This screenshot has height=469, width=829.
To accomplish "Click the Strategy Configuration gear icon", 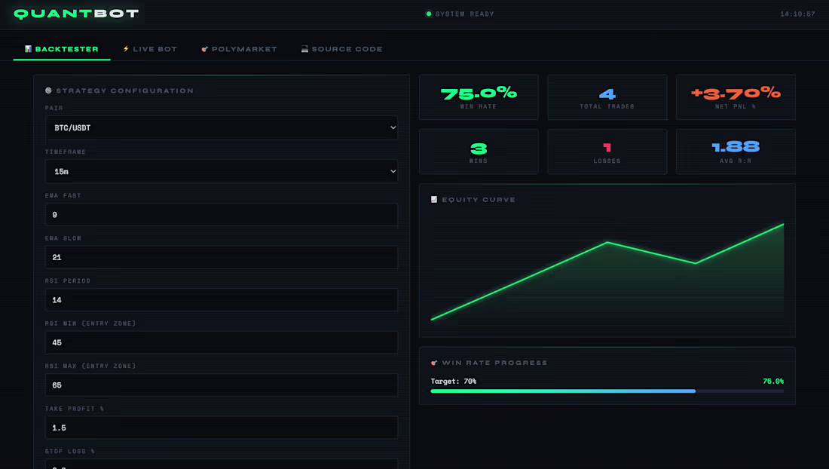I will [x=49, y=90].
